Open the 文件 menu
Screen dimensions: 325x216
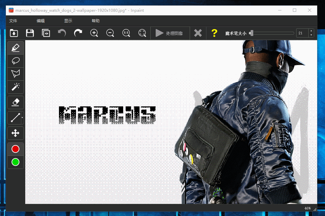pyautogui.click(x=13, y=21)
